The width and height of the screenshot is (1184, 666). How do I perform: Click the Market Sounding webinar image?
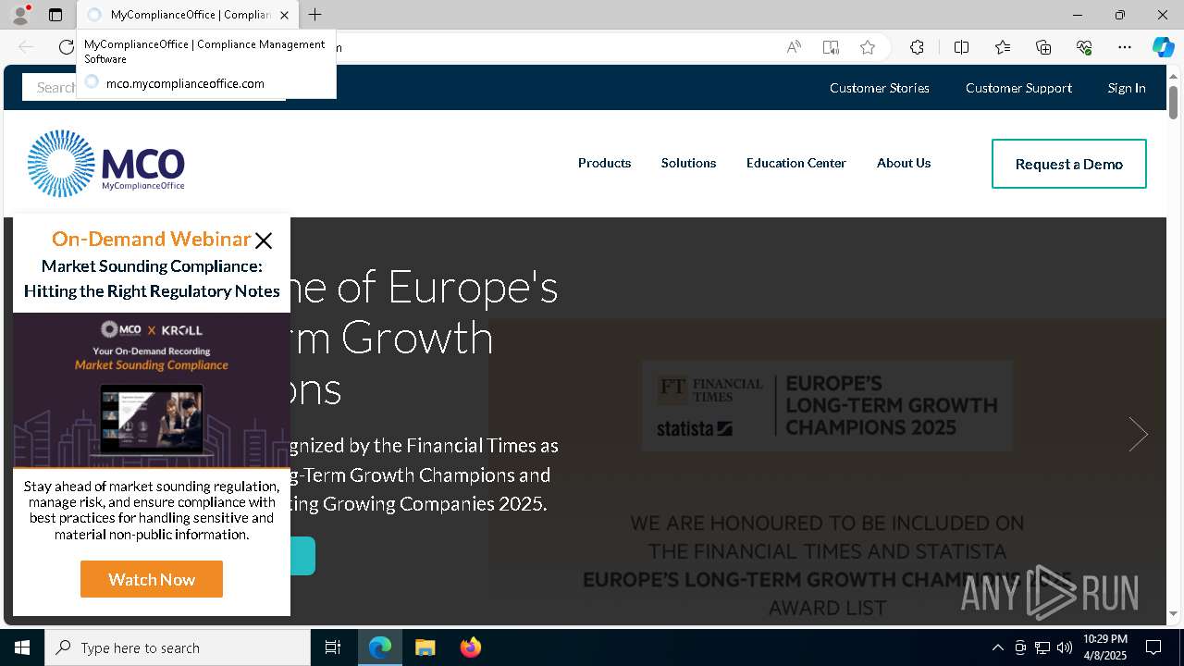152,391
